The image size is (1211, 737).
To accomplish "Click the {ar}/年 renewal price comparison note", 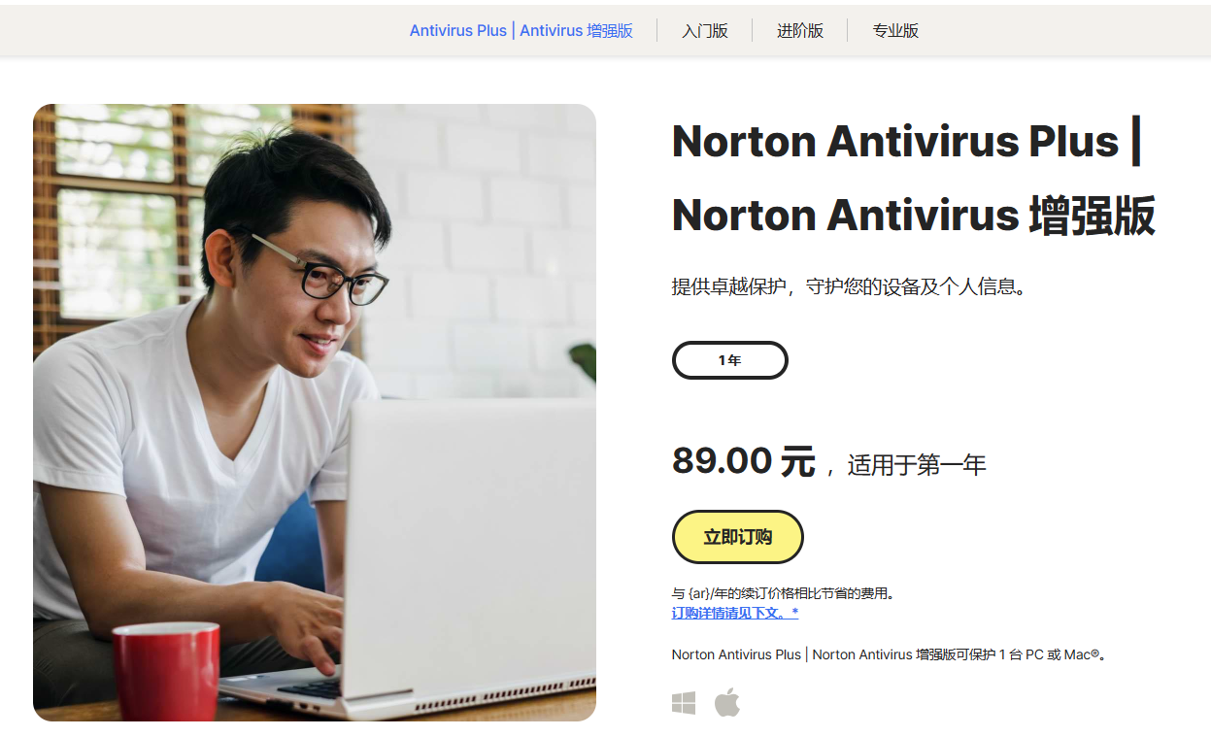I will (783, 593).
